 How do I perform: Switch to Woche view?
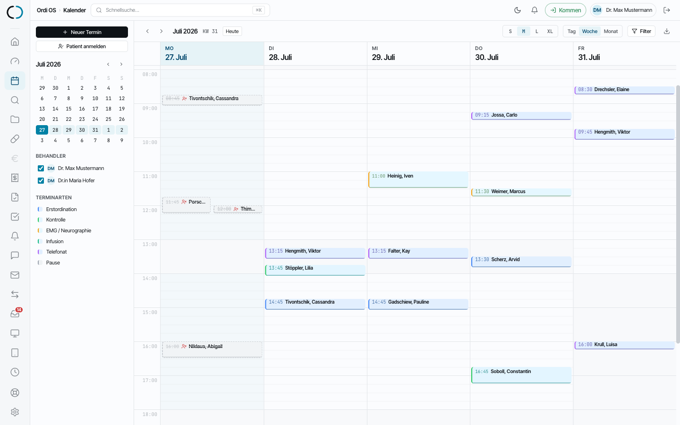(x=590, y=31)
